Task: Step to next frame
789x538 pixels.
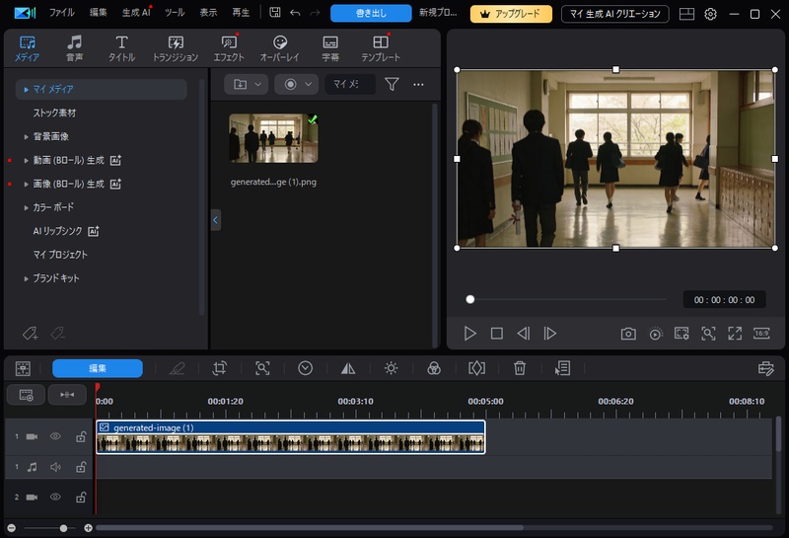Action: pyautogui.click(x=550, y=334)
